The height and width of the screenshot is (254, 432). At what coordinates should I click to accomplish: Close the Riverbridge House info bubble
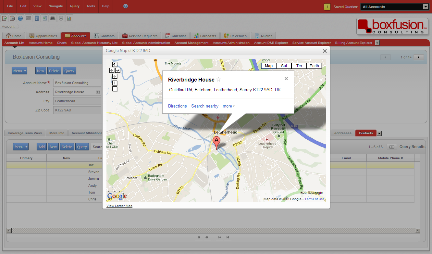pyautogui.click(x=286, y=78)
